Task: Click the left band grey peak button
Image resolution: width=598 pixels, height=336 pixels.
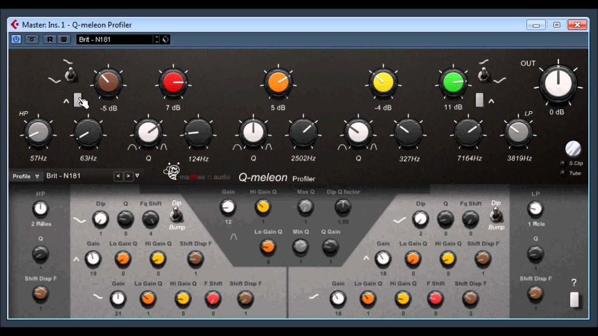Action: pos(77,100)
